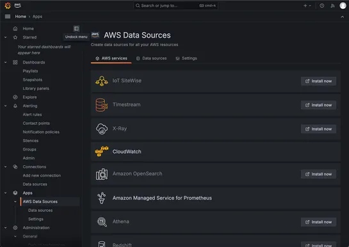Collapse the AWS Data Sources subtree chevron
This screenshot has width=349, height=247.
click(15, 202)
